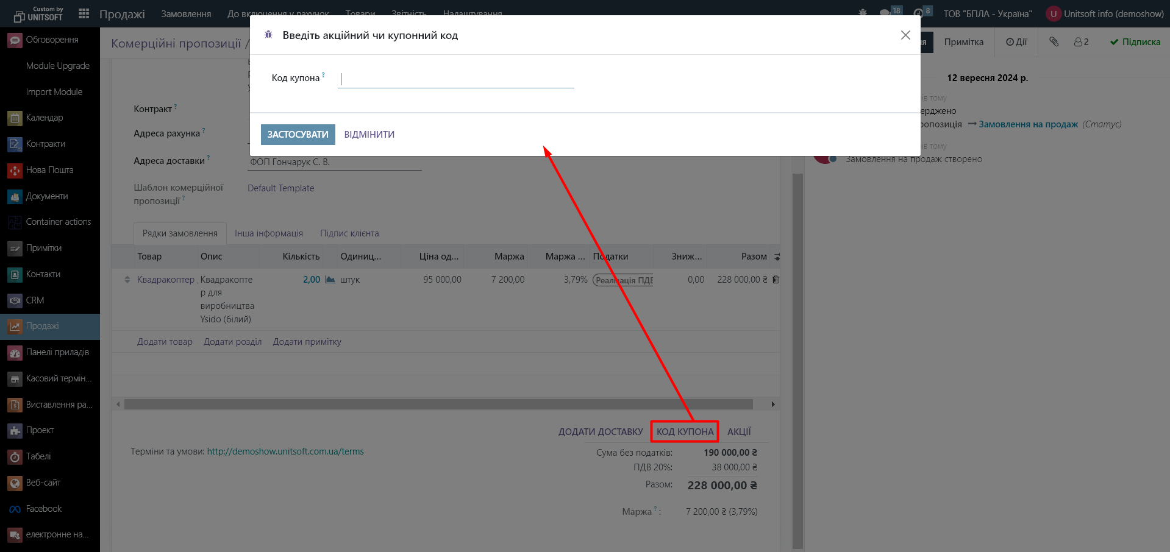Open user menu Unitsoft info (demoshow)
This screenshot has width=1170, height=552.
point(1105,13)
